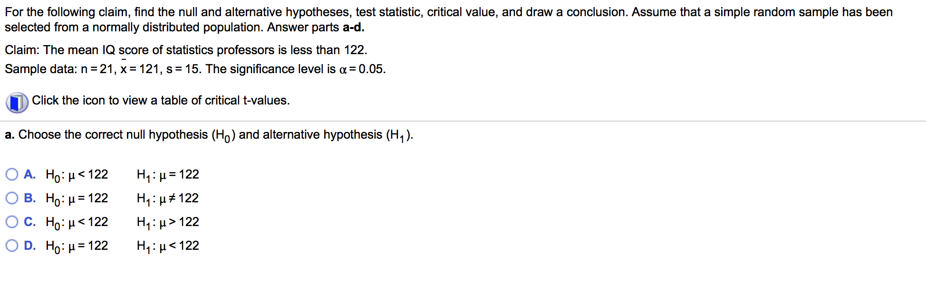Click option B label letter
927x284 pixels.
(x=29, y=198)
